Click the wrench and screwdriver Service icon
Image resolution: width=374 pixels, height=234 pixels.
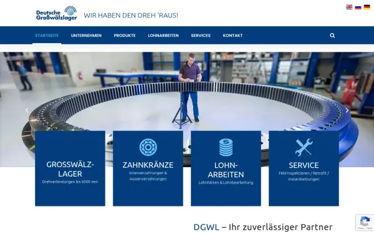coord(304,147)
